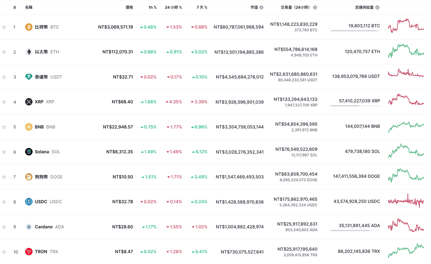Click the info icon beside 市值 header
Image resolution: width=431 pixels, height=264 pixels.
tap(261, 8)
